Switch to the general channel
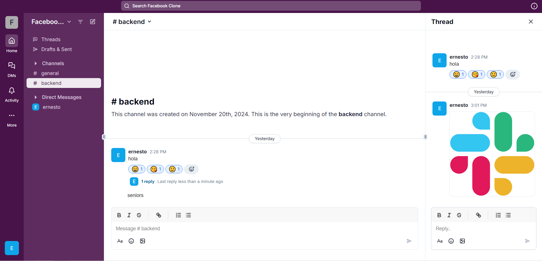This screenshot has width=542, height=261. [x=64, y=73]
